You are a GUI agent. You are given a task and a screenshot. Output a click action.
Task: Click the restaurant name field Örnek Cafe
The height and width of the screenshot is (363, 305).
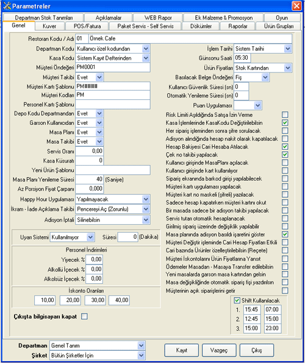point(190,38)
